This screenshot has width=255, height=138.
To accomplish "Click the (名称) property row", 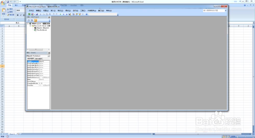I will click(x=39, y=61).
